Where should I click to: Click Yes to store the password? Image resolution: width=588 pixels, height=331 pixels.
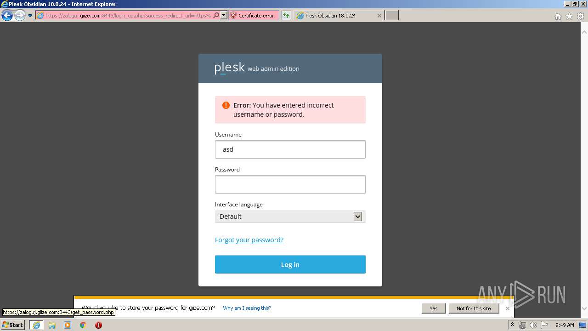coord(434,308)
